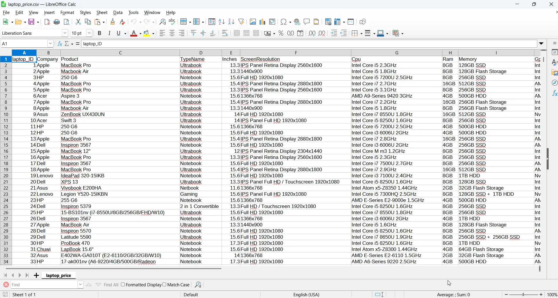Open the tools menu
The image size is (558, 298).
point(134,13)
